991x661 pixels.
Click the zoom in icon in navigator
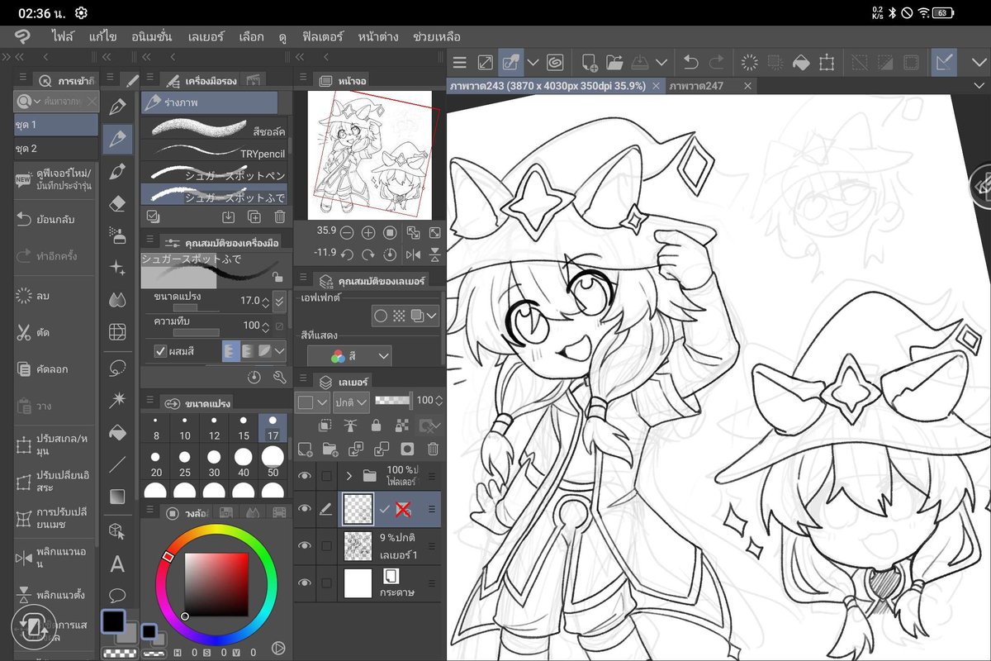coord(368,232)
